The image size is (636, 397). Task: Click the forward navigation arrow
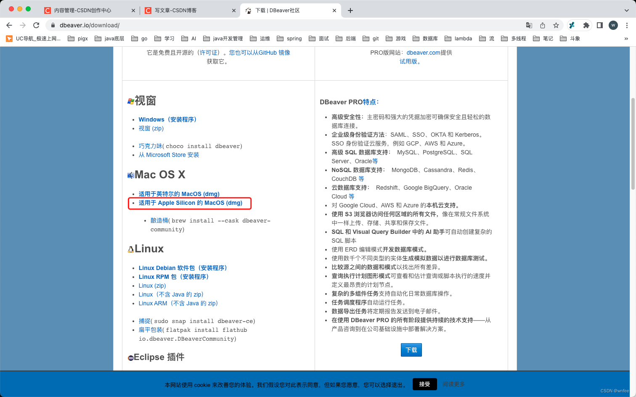[23, 25]
